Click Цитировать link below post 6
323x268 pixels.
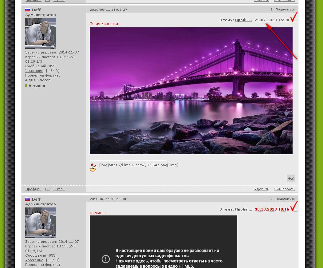coord(284,189)
